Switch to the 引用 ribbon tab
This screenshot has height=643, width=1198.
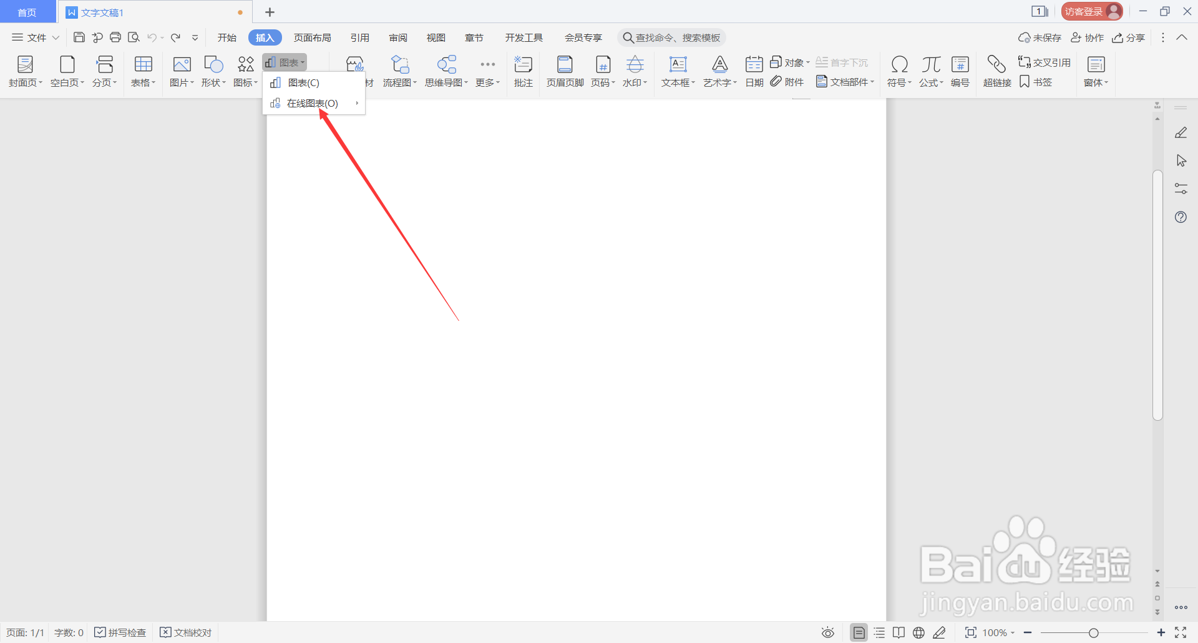pos(360,37)
